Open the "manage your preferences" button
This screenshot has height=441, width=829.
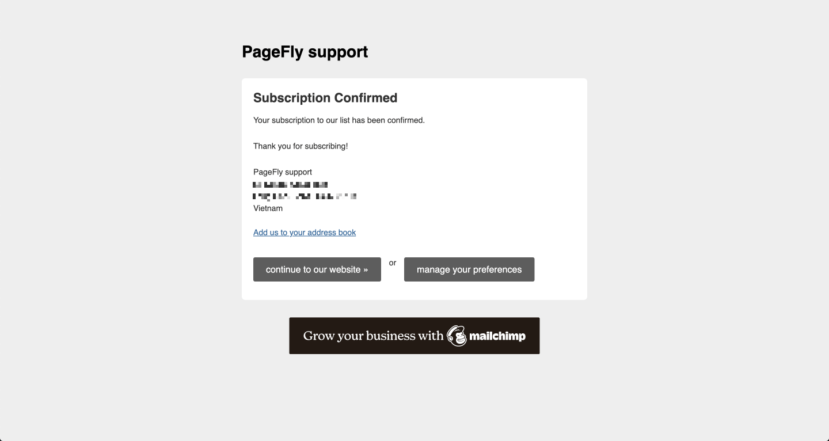click(x=469, y=269)
